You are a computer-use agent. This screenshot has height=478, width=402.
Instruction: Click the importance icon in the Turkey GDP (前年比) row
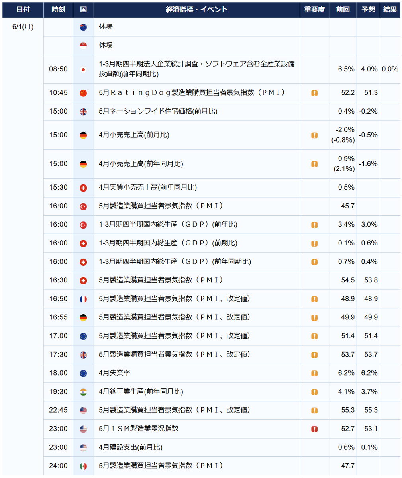(x=314, y=225)
